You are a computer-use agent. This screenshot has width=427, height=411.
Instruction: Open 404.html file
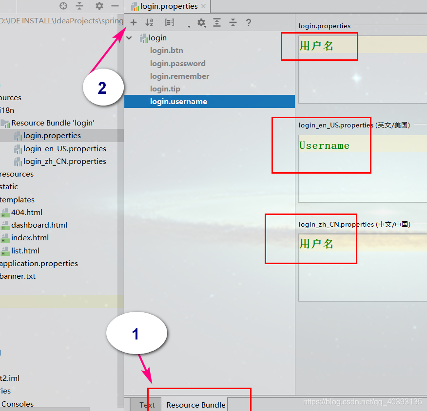[27, 212]
